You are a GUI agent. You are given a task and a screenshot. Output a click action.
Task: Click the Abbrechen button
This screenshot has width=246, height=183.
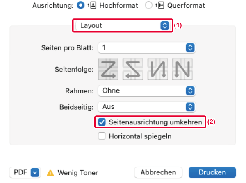click(x=158, y=172)
